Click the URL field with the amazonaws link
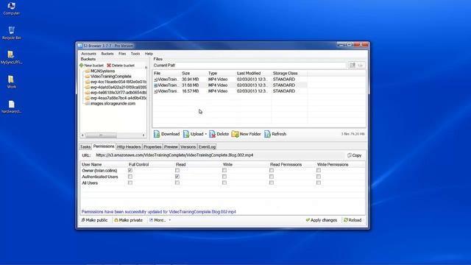Screen dimensions: 471x265 pyautogui.click(x=220, y=155)
